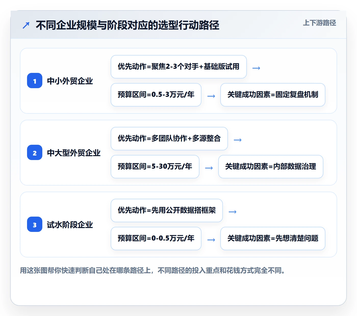Screen dimensions: 357x316
Task: Click the footer note starting 用这张图帮你快速判断
Action: (153, 270)
